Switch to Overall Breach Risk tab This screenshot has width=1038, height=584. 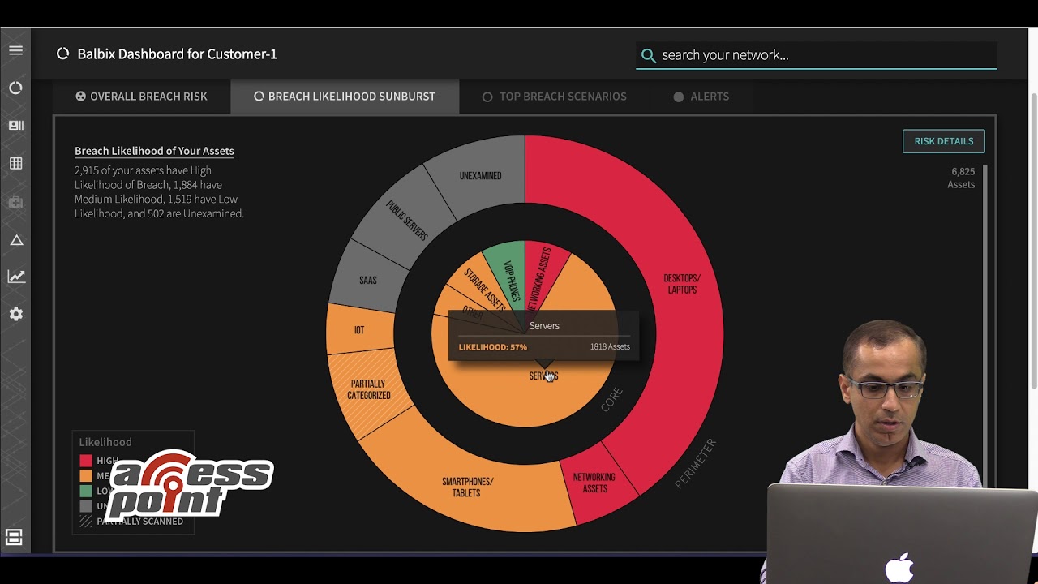(x=141, y=96)
